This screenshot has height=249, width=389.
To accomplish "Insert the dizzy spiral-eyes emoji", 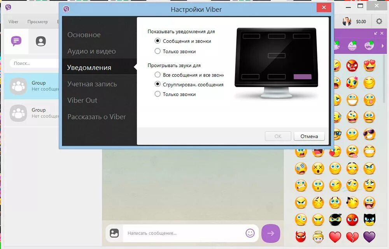I will coord(301,168).
